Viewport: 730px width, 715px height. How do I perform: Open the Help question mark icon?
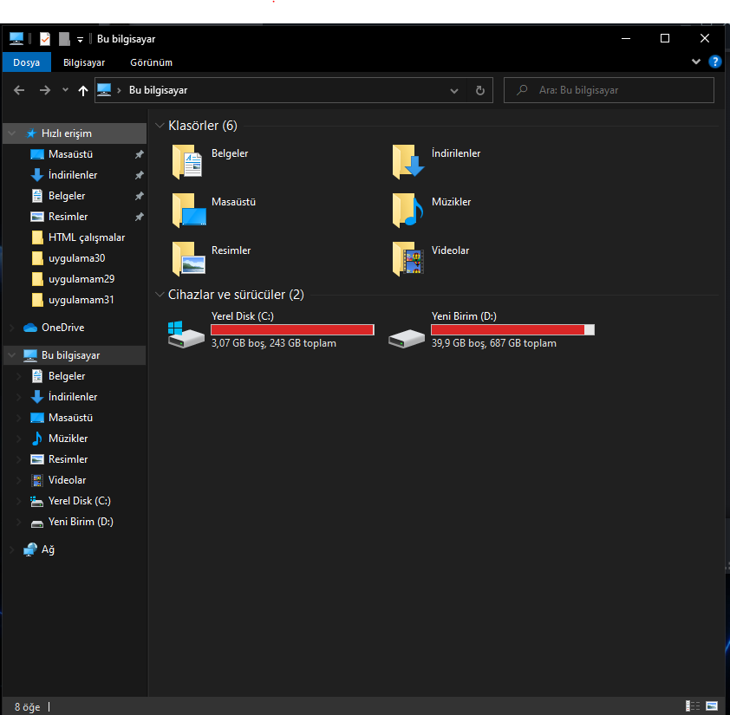tap(714, 62)
